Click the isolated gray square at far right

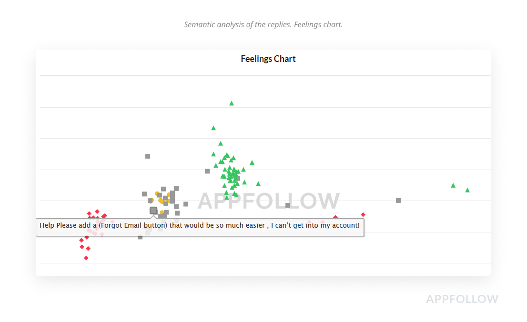[x=398, y=201]
